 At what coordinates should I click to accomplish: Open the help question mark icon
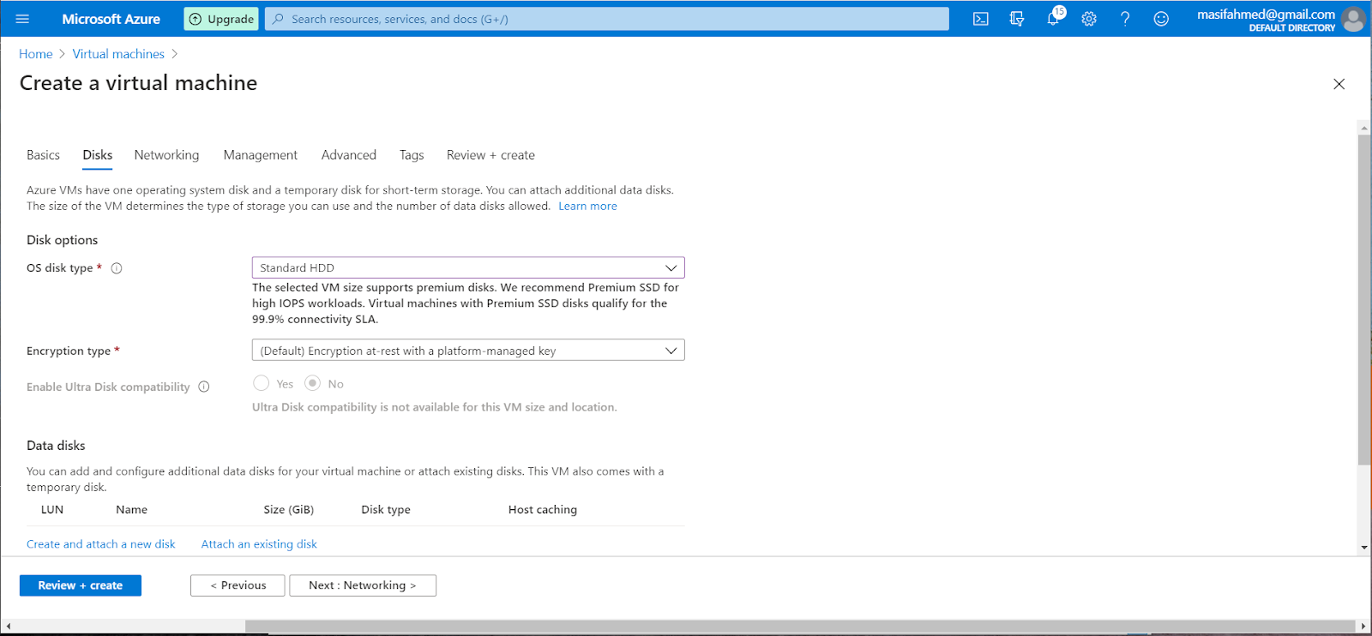tap(1125, 19)
